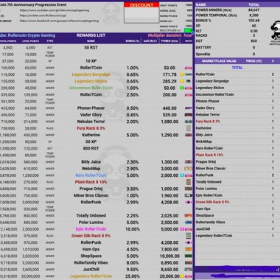The height and width of the screenshot is (280, 280).
Task: Select the BATTERY row in totals panel
Action: point(237,47)
